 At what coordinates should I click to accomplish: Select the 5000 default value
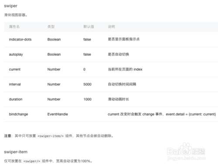[x=87, y=84]
